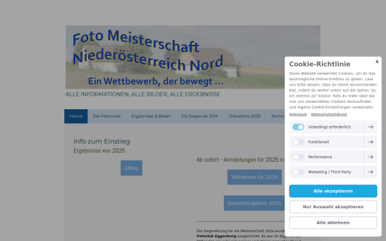Open Die Sieger ab 2014 menu
386x241 pixels.
(199, 116)
